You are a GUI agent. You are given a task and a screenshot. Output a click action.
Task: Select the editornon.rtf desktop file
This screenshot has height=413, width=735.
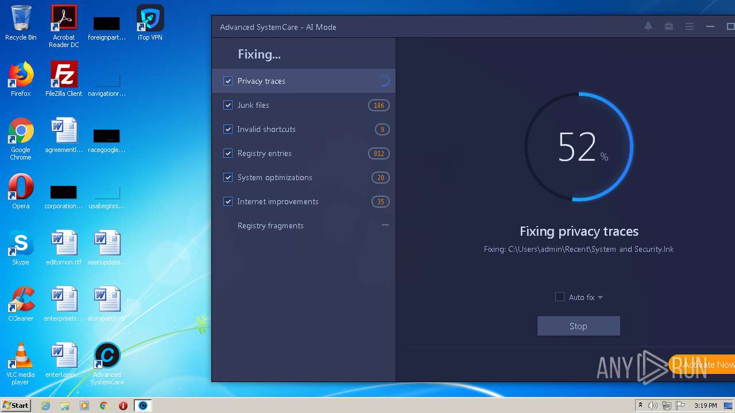pos(64,248)
